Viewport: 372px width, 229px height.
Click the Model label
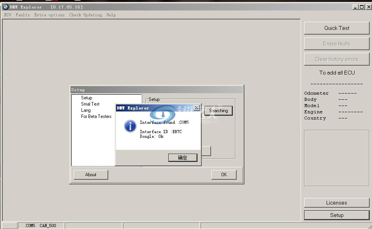point(312,106)
